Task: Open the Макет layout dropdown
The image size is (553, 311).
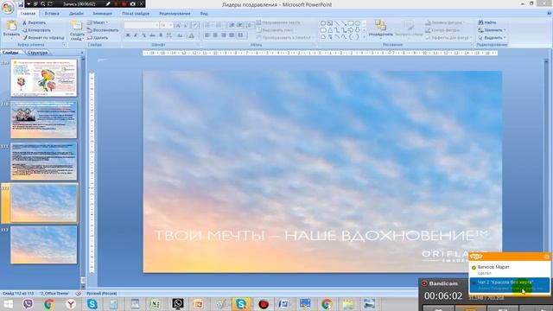Action: click(x=98, y=22)
